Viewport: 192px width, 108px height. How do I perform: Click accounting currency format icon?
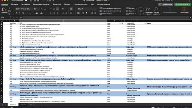point(78,13)
